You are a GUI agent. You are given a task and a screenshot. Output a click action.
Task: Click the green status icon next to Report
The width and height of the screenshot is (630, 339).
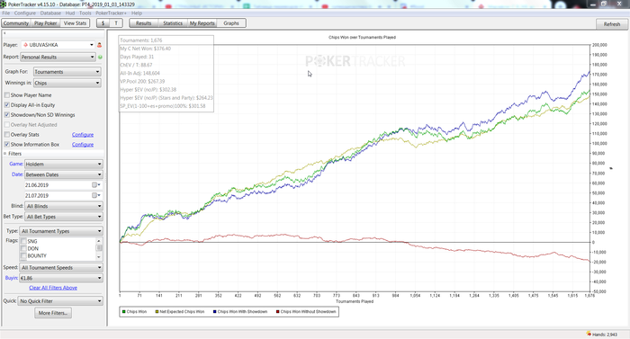pos(100,57)
